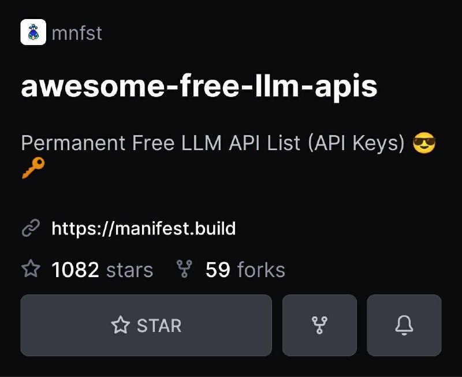Fork the repository using the fork button
This screenshot has width=462, height=377.
click(319, 326)
